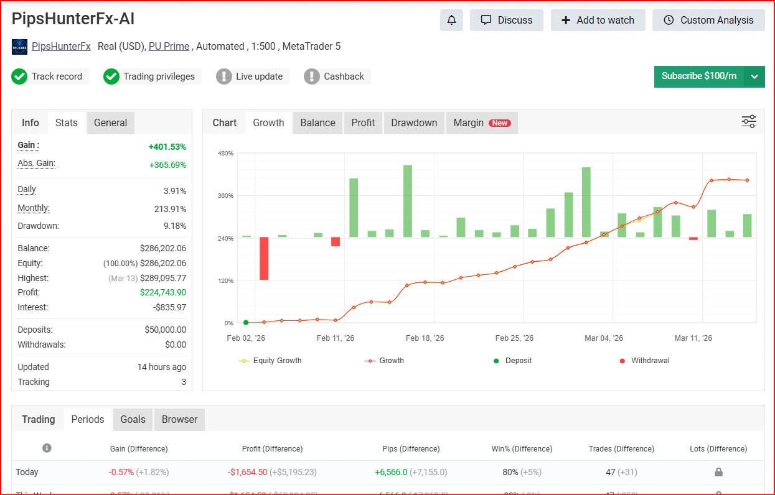Open the PipsHunterFx profile link
775x495 pixels.
point(61,47)
